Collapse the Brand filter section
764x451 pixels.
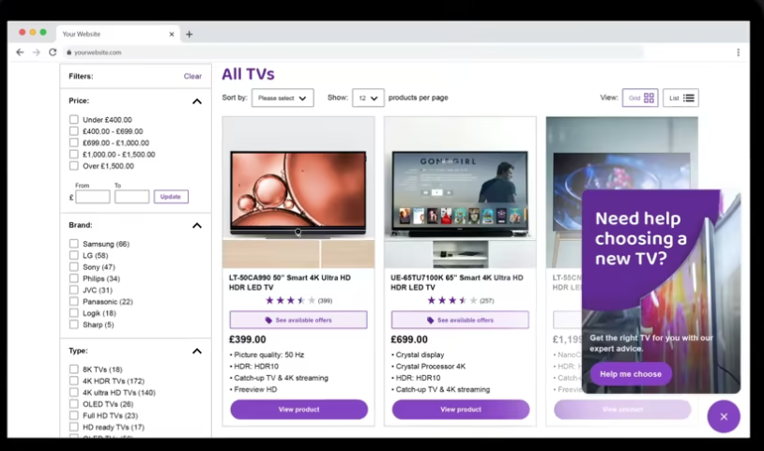pos(197,225)
